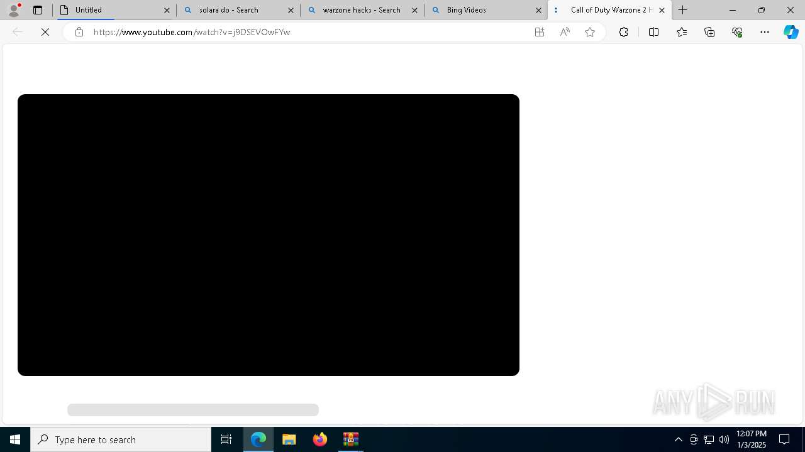Open the Windows Start menu
The height and width of the screenshot is (452, 805).
click(x=15, y=439)
